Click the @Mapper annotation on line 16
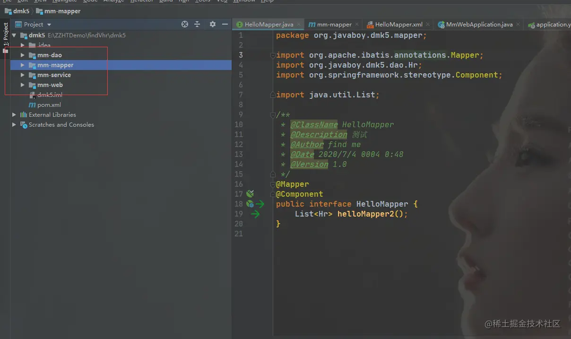Image resolution: width=571 pixels, height=339 pixels. [293, 184]
